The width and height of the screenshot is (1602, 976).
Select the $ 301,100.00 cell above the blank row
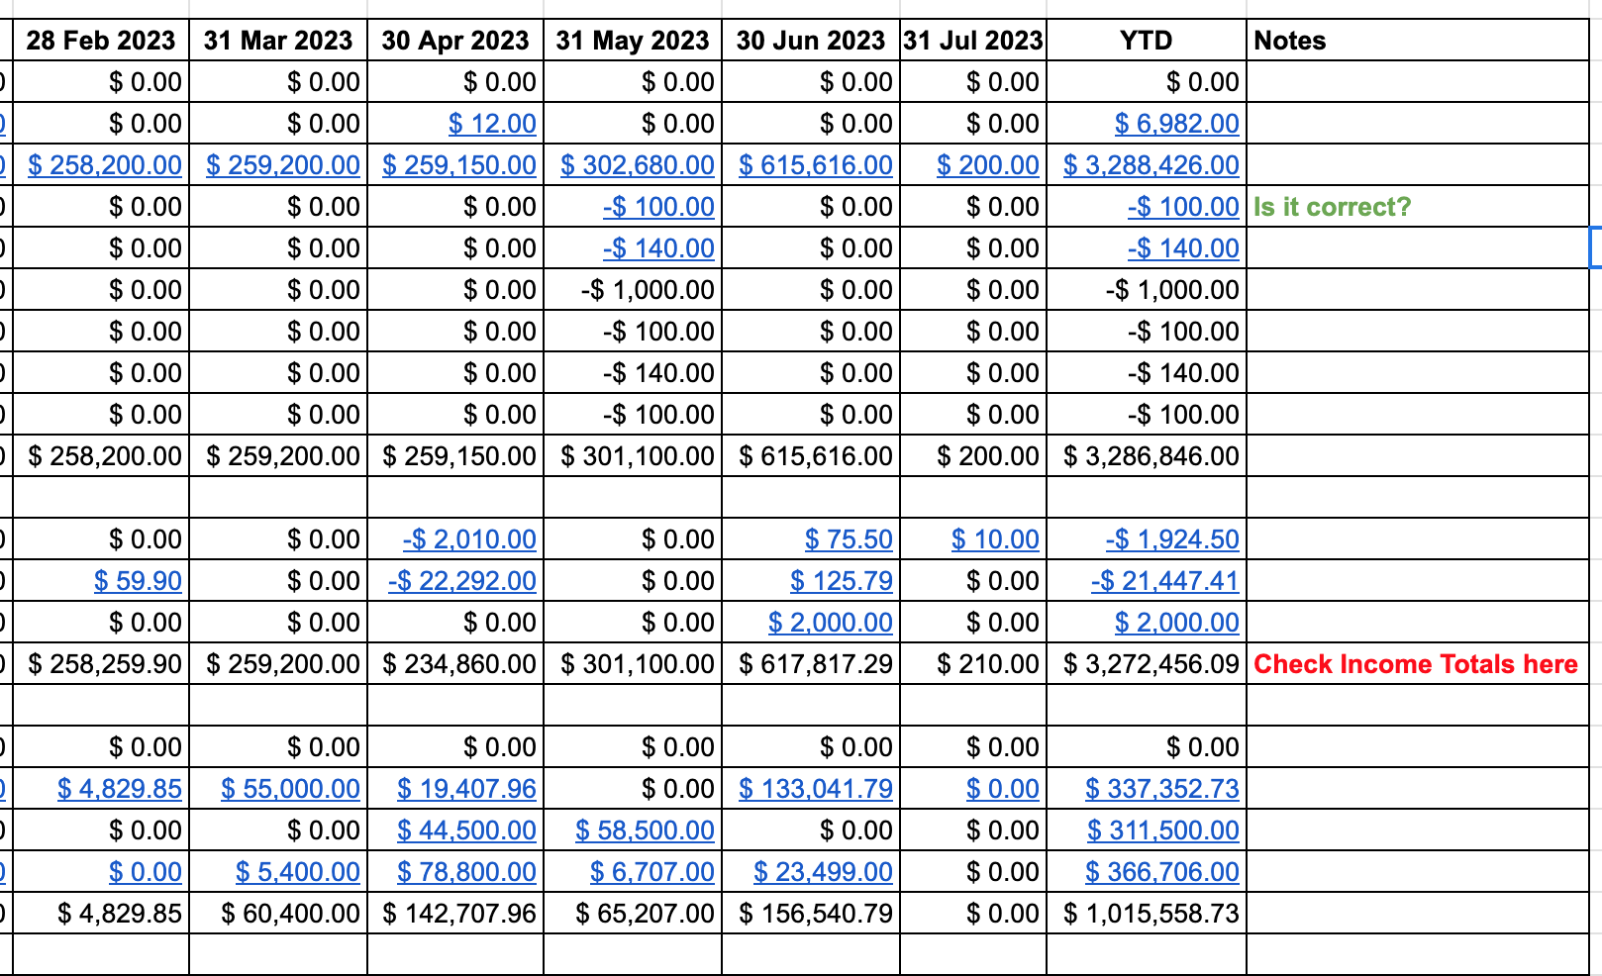point(633,456)
